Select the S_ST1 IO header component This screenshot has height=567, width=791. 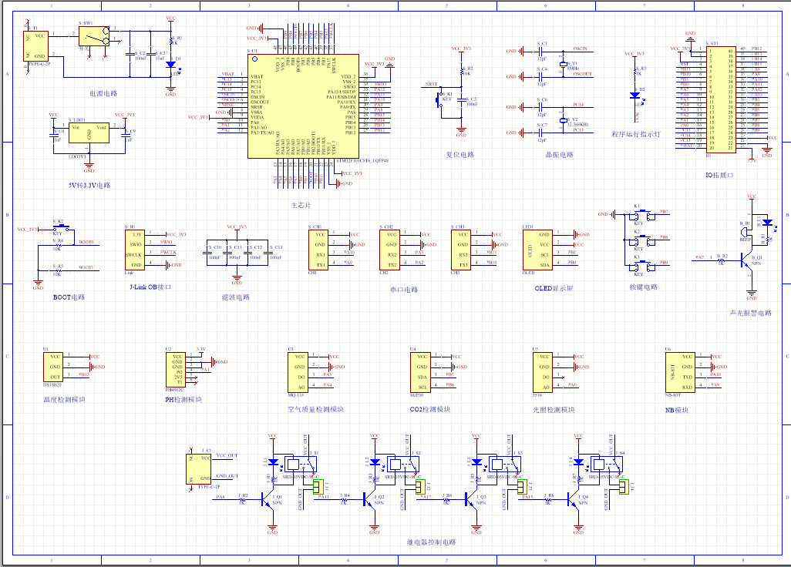[721, 99]
